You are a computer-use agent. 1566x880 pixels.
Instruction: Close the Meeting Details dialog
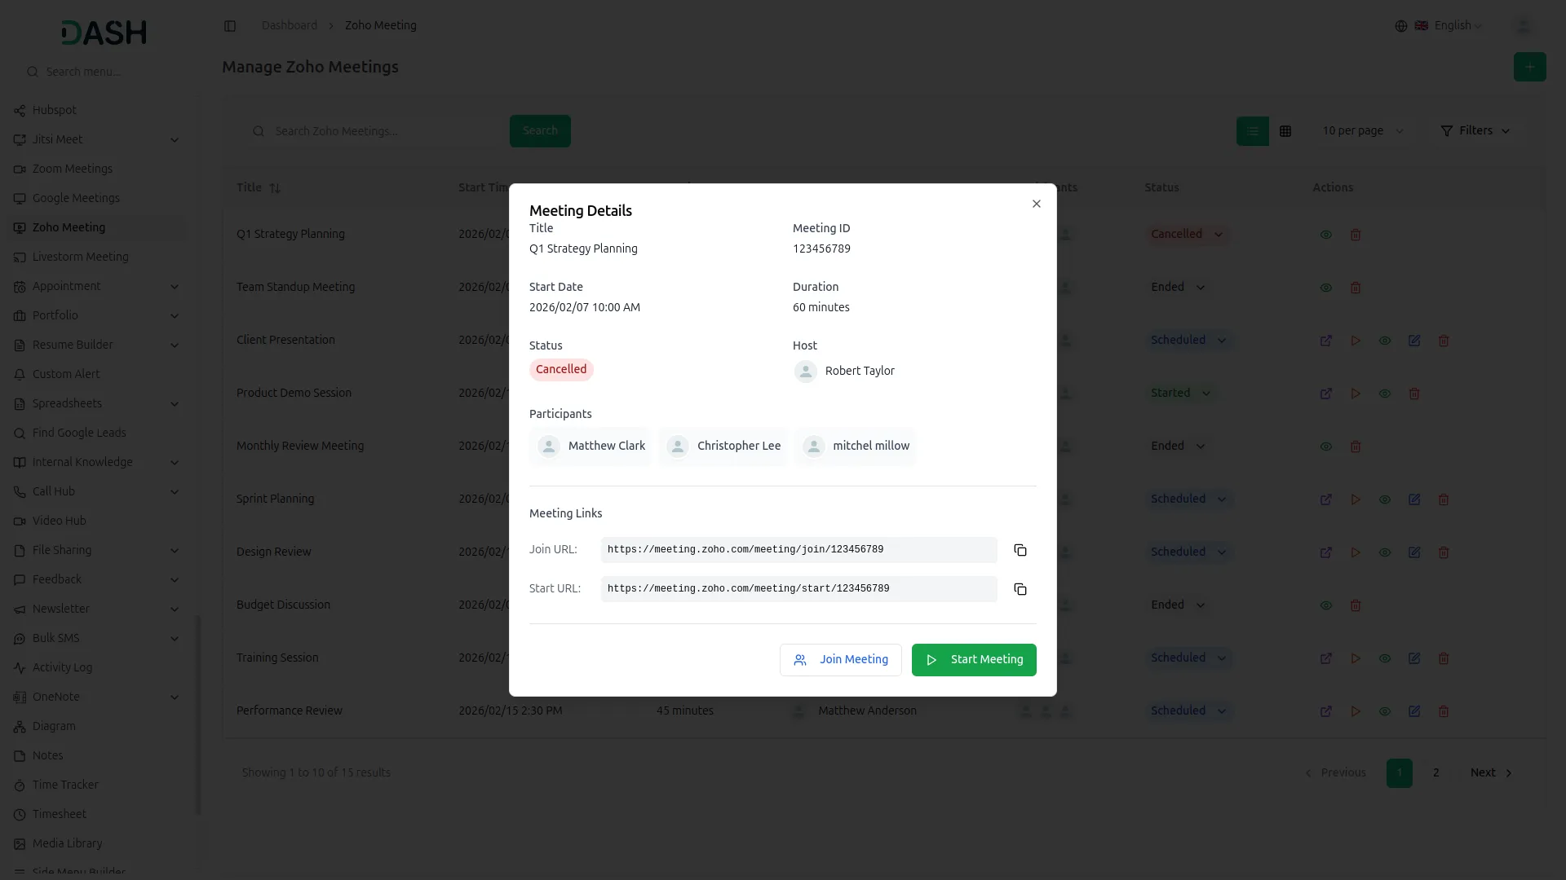(x=1037, y=204)
